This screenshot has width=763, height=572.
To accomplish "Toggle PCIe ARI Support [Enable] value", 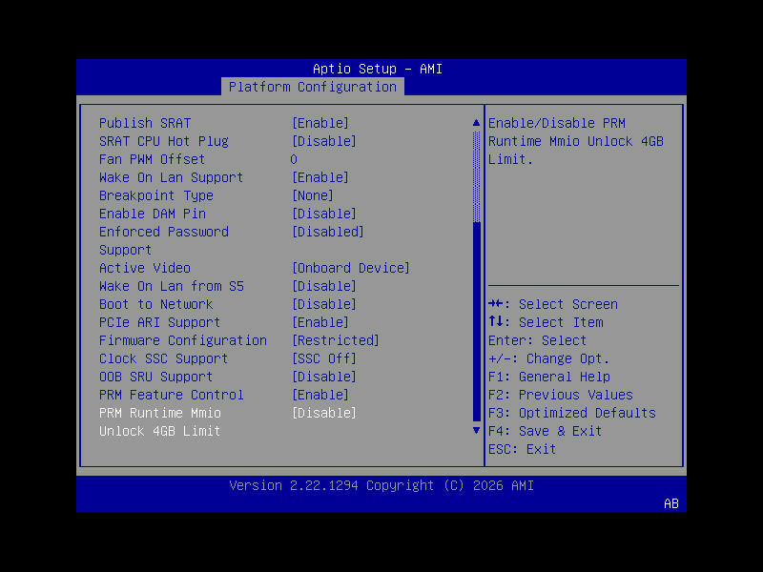I will pos(320,322).
